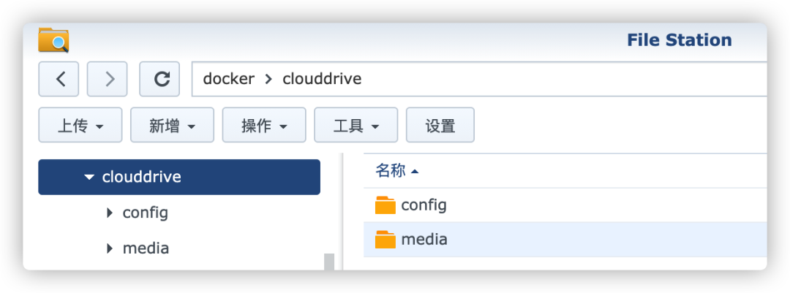Screen dimensions: 790x293
Task: Sort files by the 名称 column header
Action: (x=391, y=171)
